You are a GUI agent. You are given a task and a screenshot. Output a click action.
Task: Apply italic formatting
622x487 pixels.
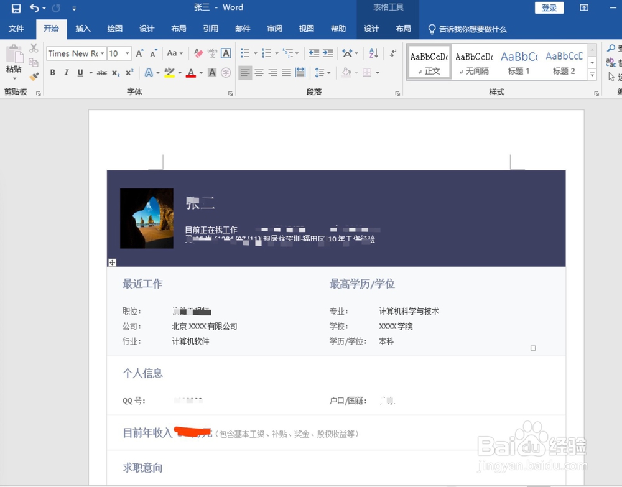[66, 73]
